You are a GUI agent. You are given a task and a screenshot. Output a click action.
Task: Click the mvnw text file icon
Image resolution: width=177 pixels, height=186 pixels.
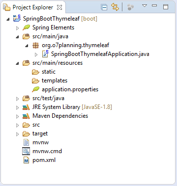pos(26,142)
